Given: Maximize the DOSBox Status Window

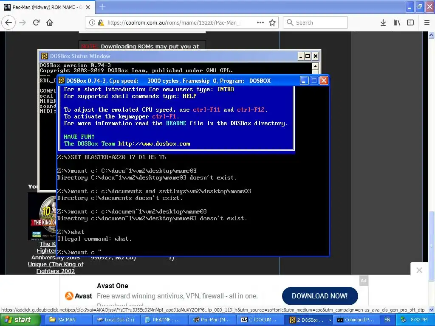Looking at the screenshot, I should tap(308, 56).
